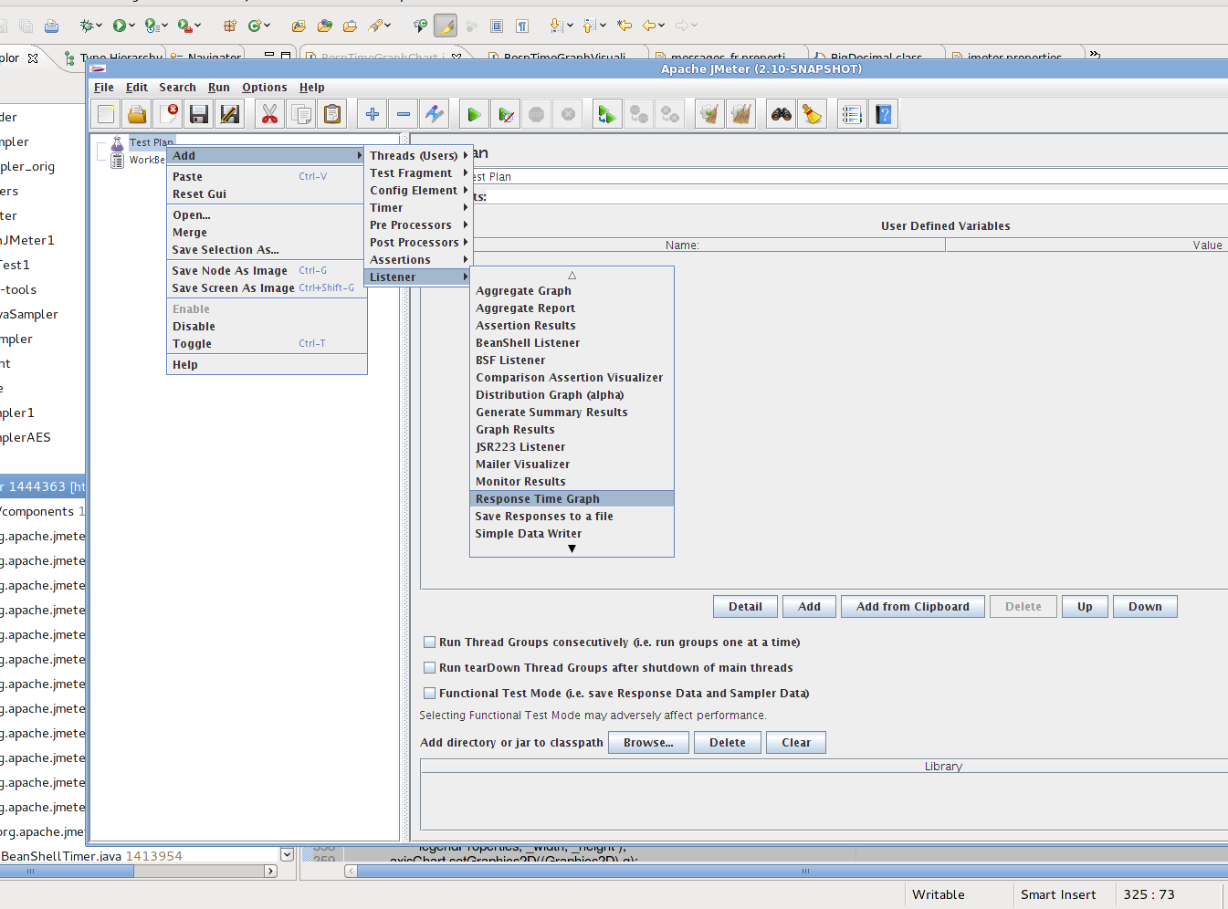Image resolution: width=1228 pixels, height=909 pixels.
Task: Open JMeter help with the question mark icon
Action: (883, 113)
